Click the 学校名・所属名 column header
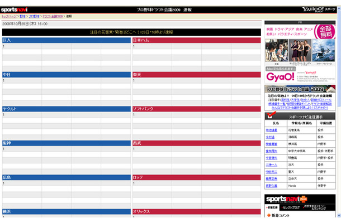The width and height of the screenshot is (341, 223). pyautogui.click(x=301, y=123)
